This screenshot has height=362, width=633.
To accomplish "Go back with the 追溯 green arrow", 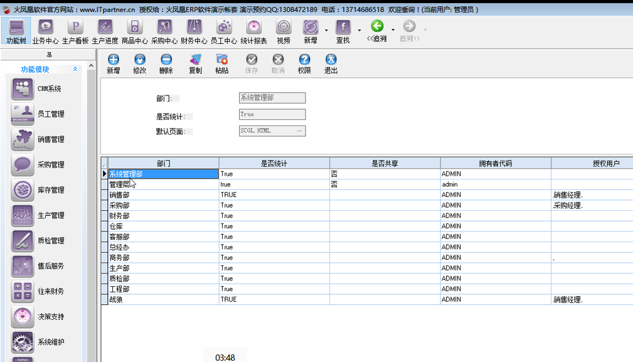I will coord(377,31).
